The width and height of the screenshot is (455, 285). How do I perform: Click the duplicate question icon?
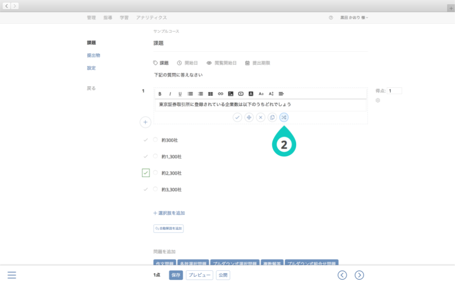click(272, 117)
